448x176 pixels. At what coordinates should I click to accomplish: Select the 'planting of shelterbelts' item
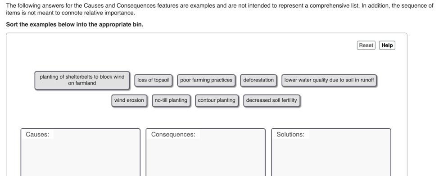pos(82,80)
